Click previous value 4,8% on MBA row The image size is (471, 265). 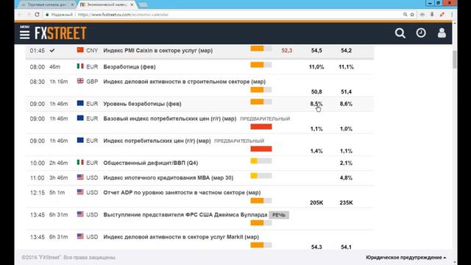click(x=346, y=177)
